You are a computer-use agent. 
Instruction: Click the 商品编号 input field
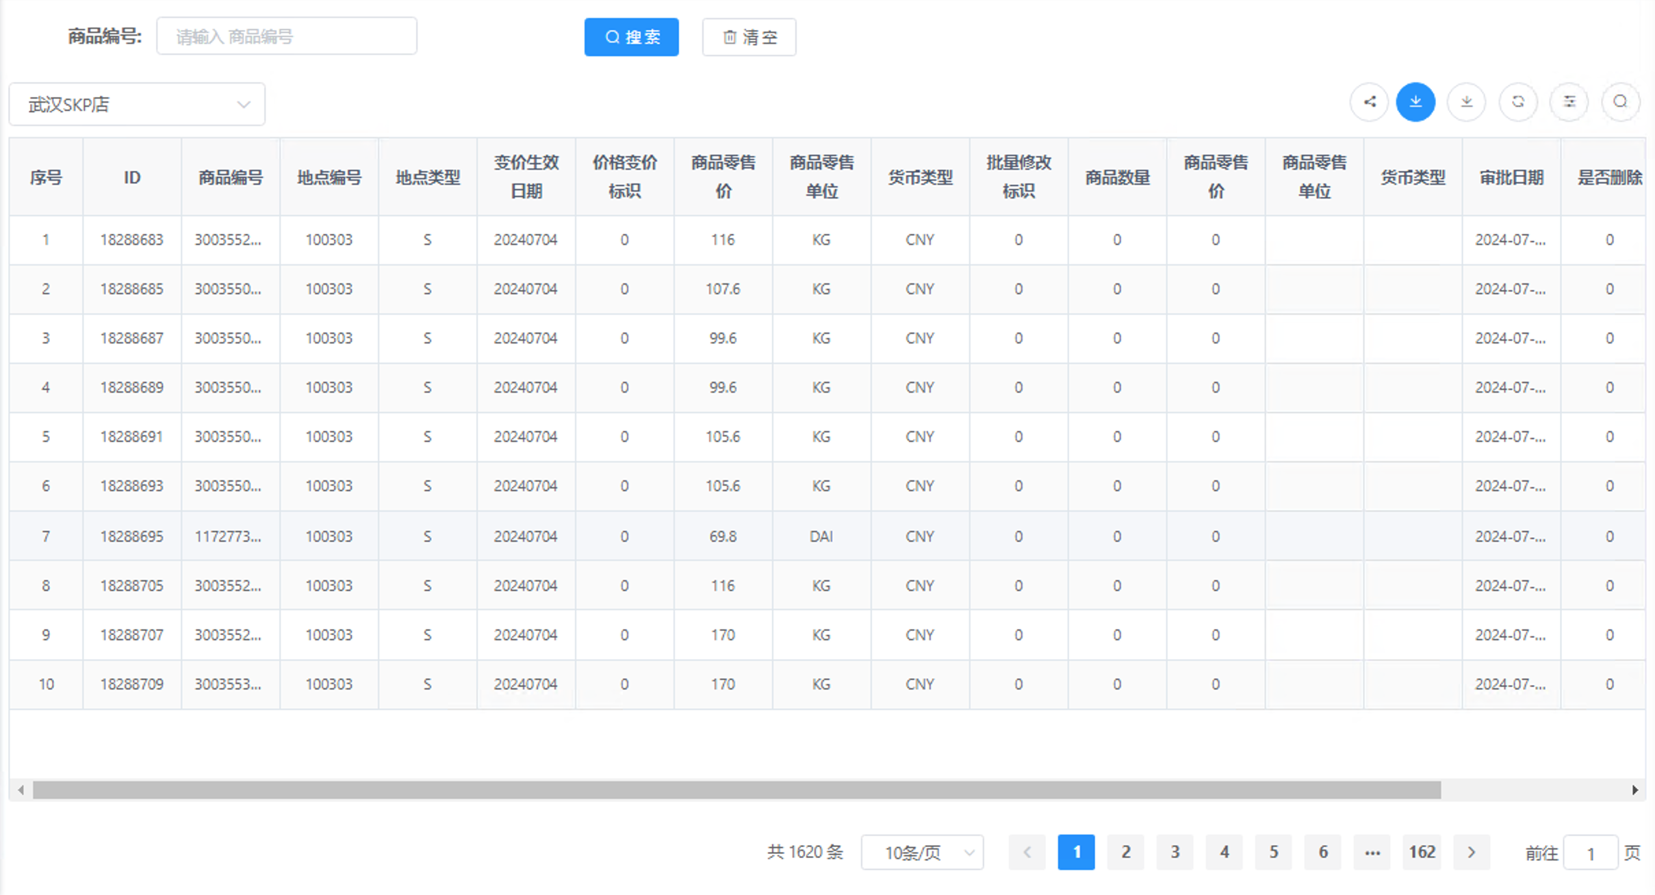[287, 36]
